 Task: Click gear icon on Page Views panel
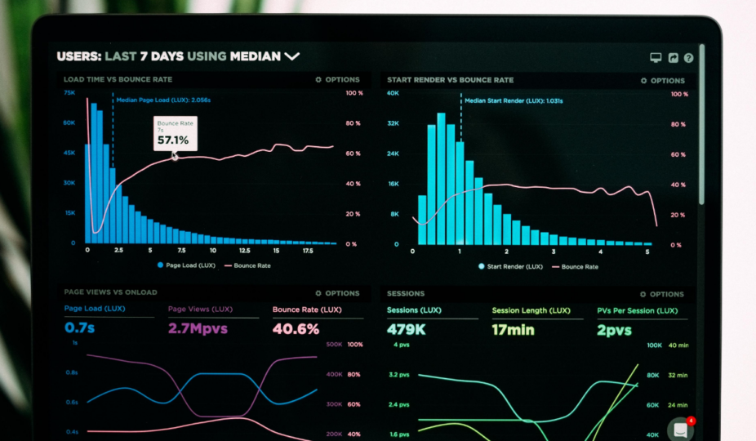click(x=318, y=293)
